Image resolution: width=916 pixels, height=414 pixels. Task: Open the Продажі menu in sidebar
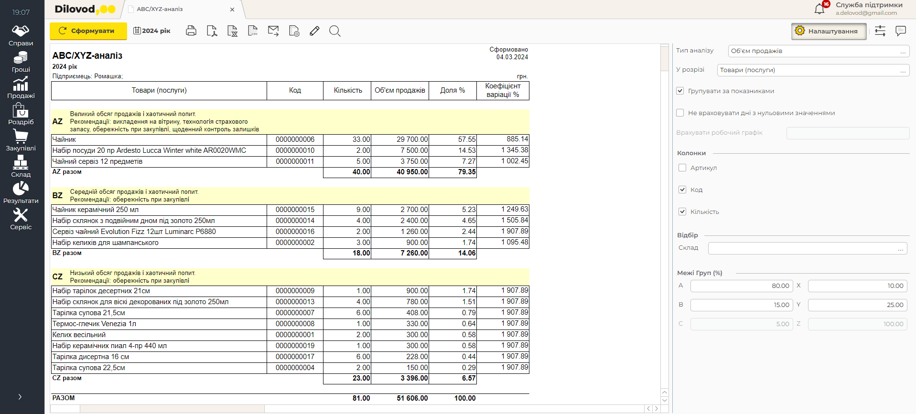21,87
